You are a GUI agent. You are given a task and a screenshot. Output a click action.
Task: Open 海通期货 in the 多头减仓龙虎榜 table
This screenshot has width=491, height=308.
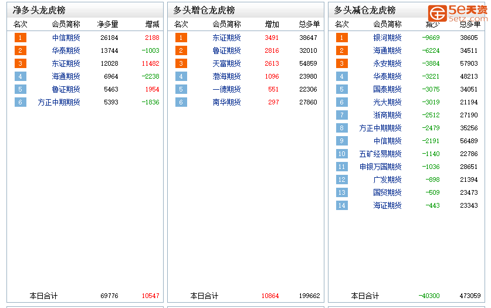click(387, 50)
